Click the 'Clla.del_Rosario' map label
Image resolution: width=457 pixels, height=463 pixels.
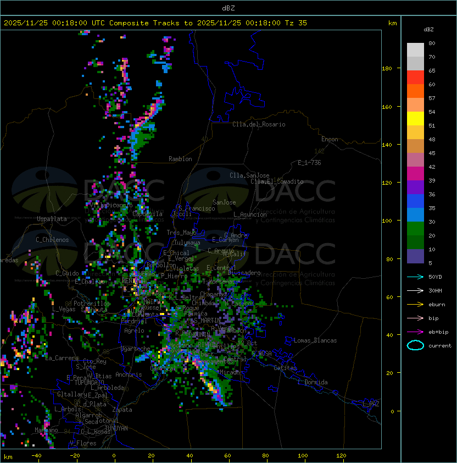[x=259, y=124]
